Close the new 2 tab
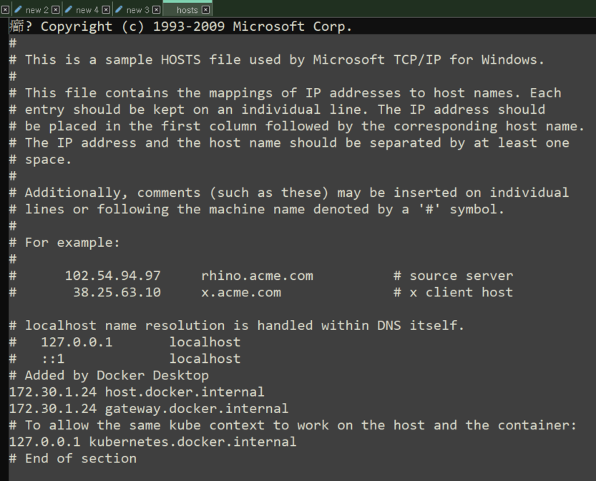Viewport: 596px width, 481px height. 55,9
